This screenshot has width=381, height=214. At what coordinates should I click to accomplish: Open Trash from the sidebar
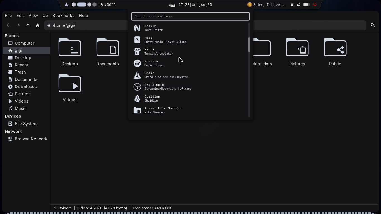tap(26, 72)
